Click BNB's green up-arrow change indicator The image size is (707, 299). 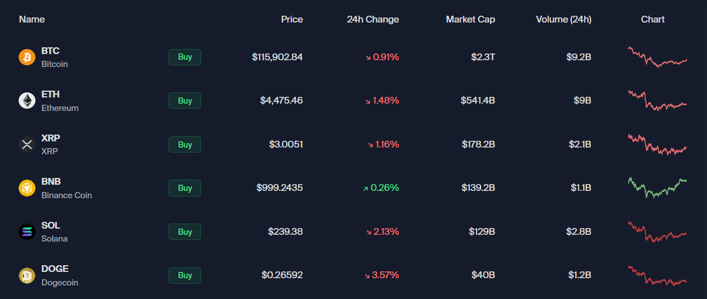[x=366, y=188]
